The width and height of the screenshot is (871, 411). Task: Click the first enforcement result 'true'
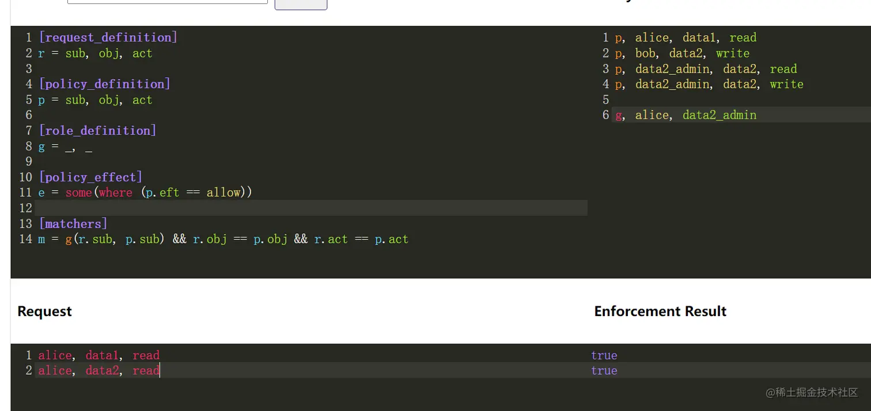tap(604, 356)
